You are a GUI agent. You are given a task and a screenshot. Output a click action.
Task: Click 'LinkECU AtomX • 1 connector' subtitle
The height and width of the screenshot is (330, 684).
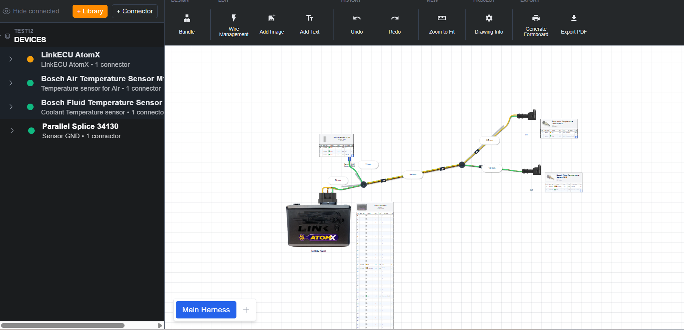pyautogui.click(x=86, y=65)
